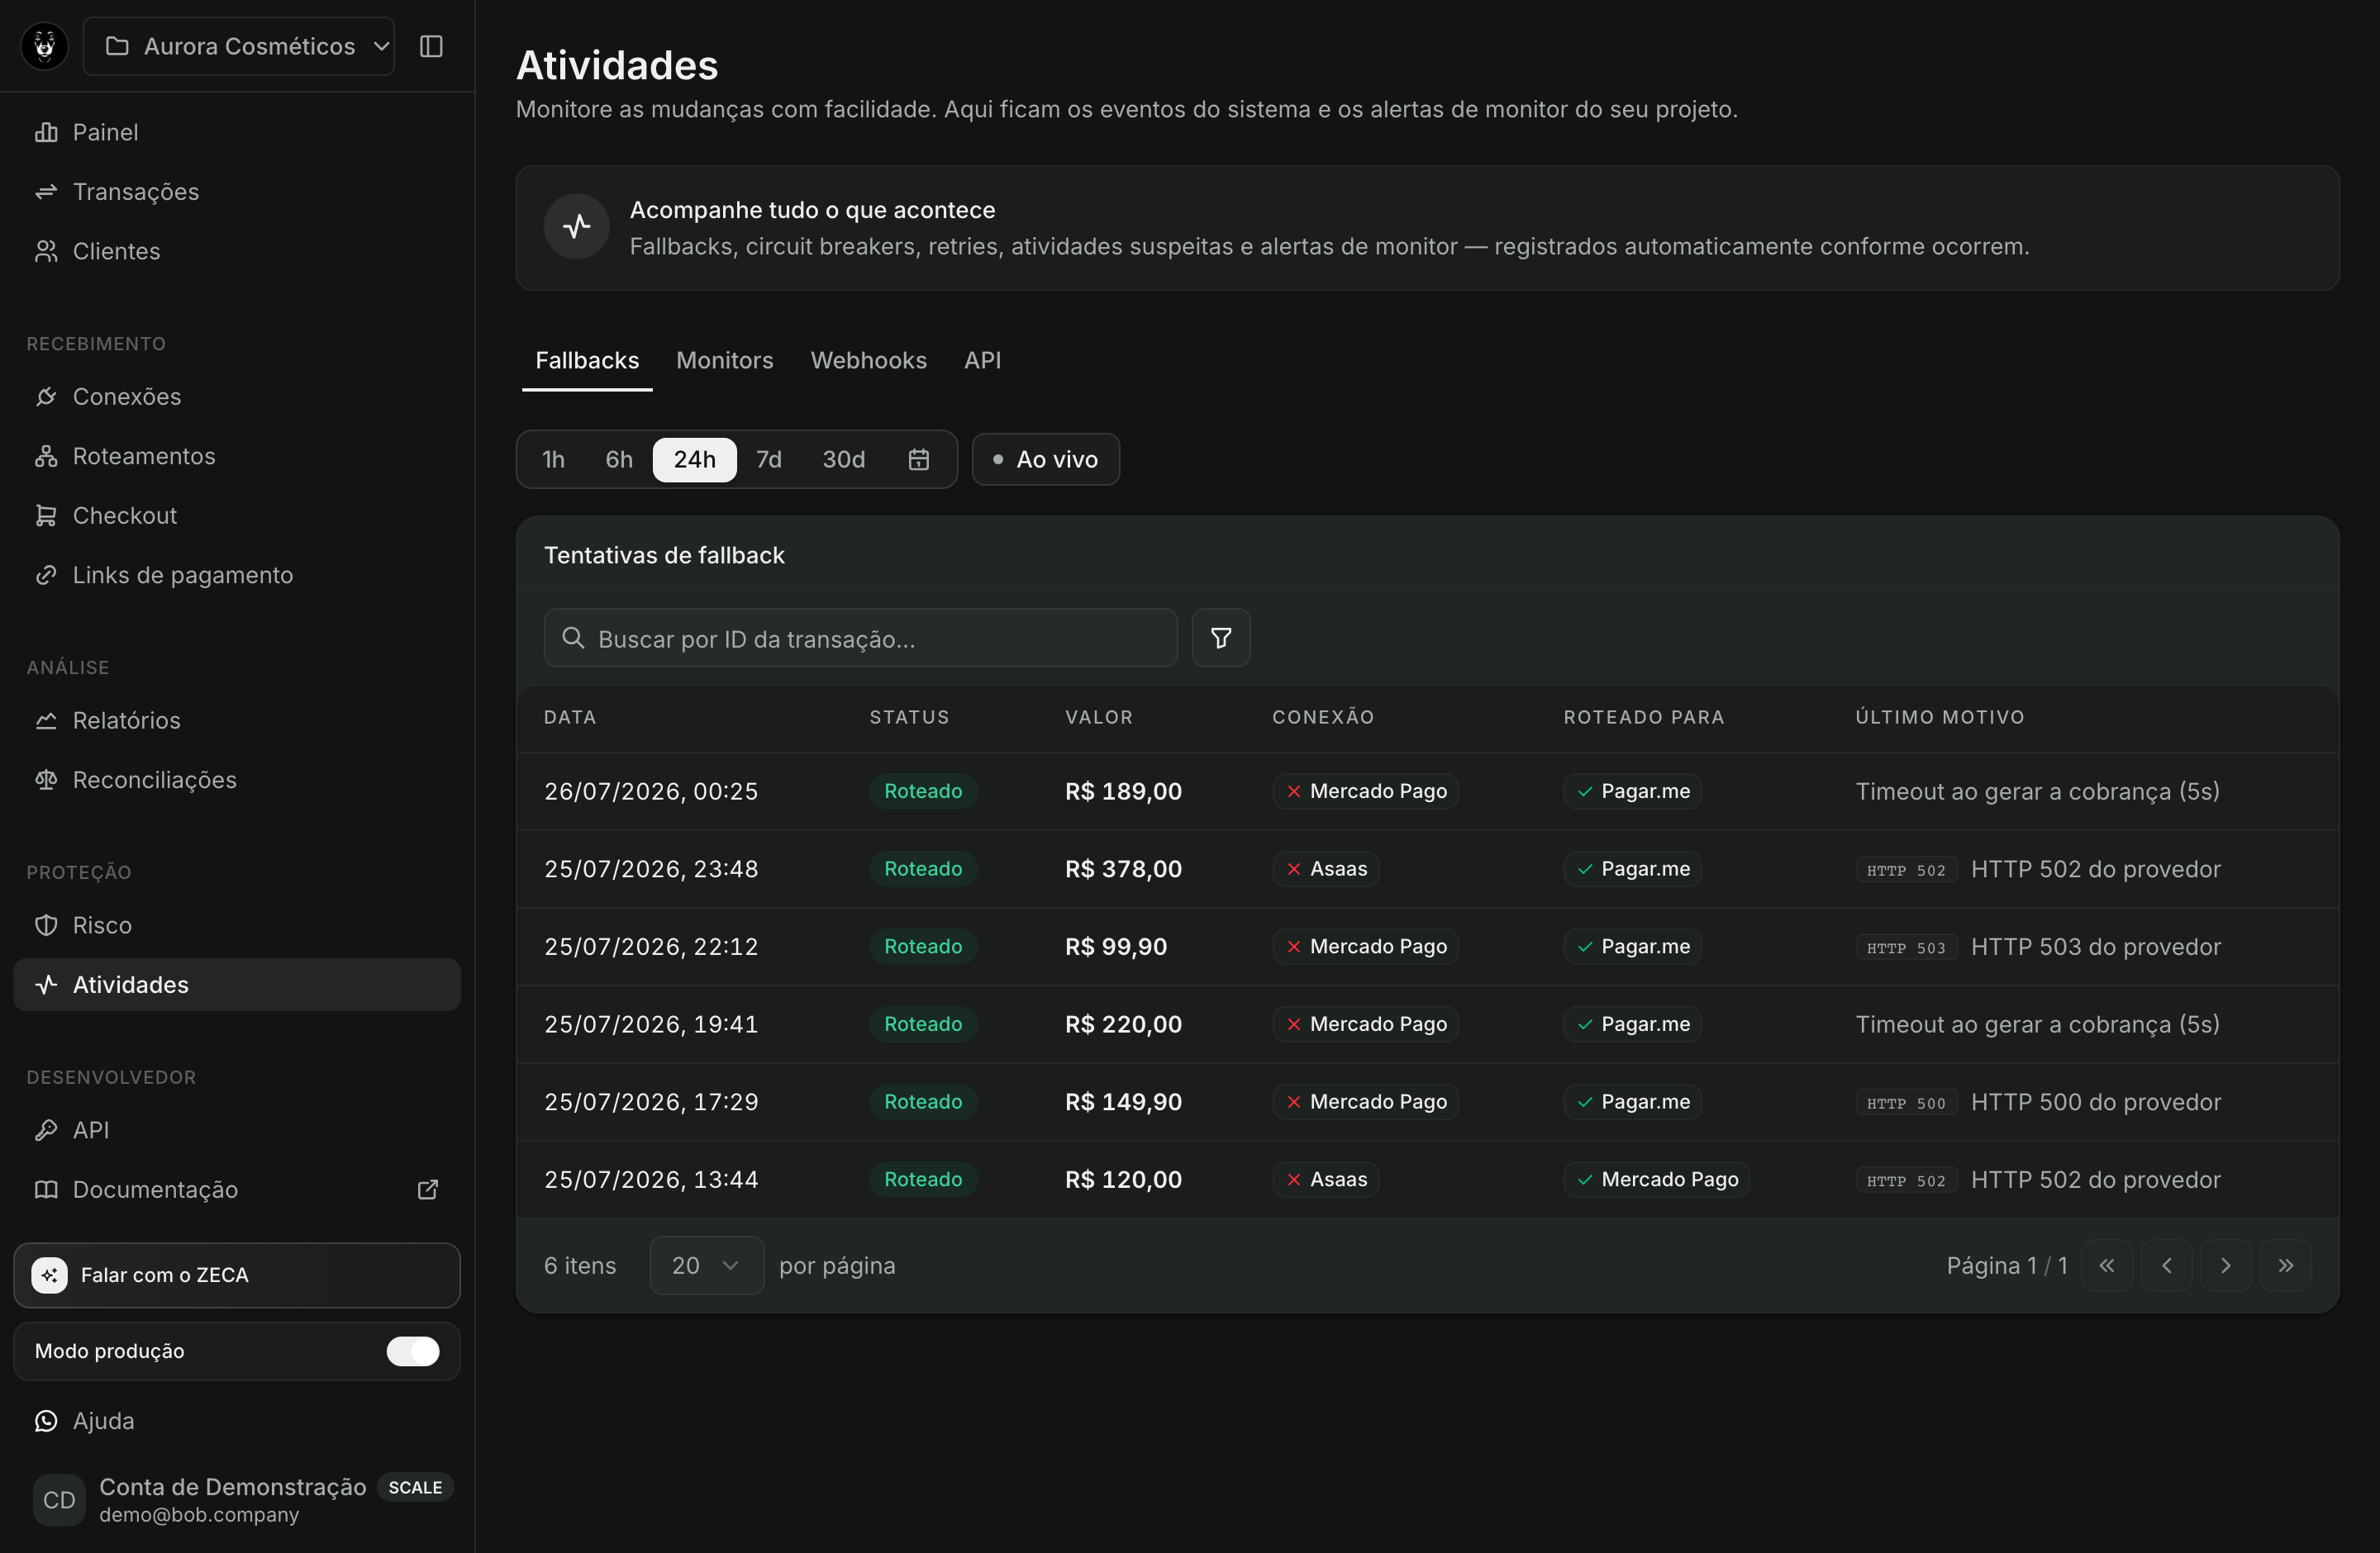Click the DATA column header
2380x1553 pixels.
click(570, 718)
